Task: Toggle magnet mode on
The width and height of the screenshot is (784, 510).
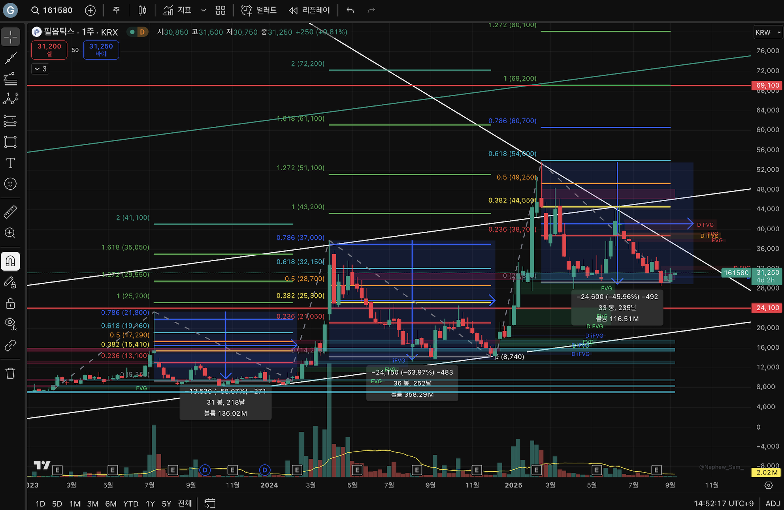Action: pos(11,261)
